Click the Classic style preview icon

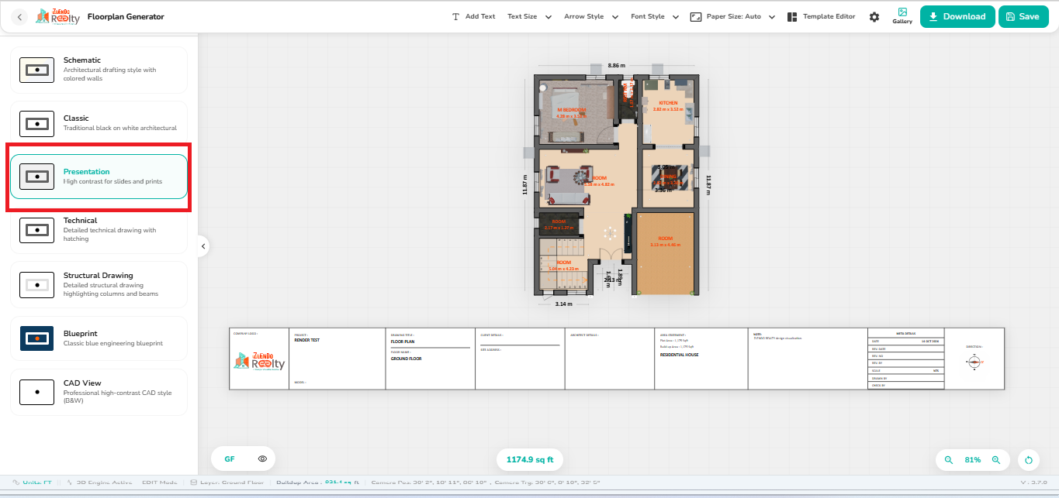[x=36, y=123]
